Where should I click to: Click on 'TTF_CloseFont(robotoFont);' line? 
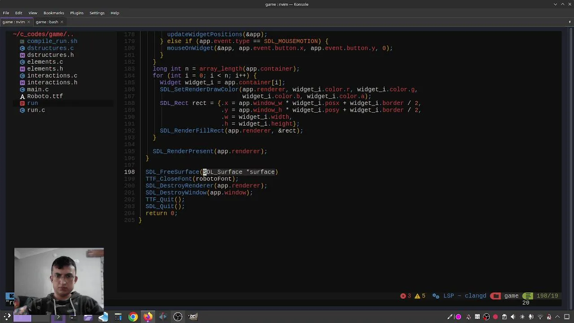click(x=192, y=179)
